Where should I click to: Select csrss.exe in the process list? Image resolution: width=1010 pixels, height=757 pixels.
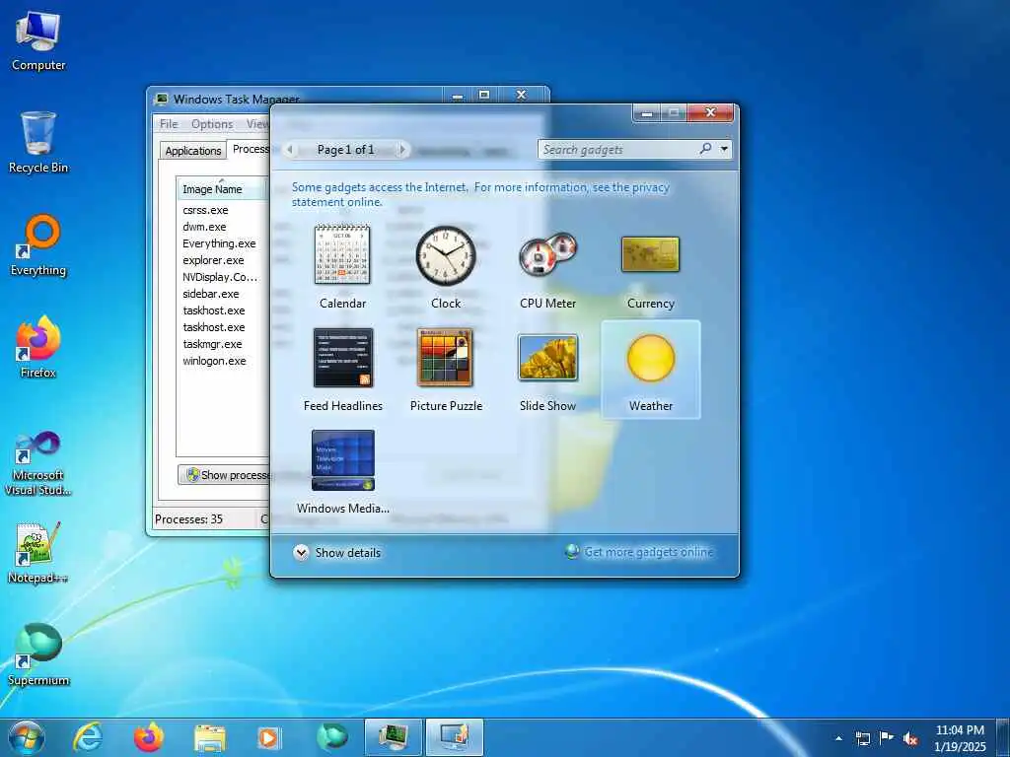tap(205, 210)
